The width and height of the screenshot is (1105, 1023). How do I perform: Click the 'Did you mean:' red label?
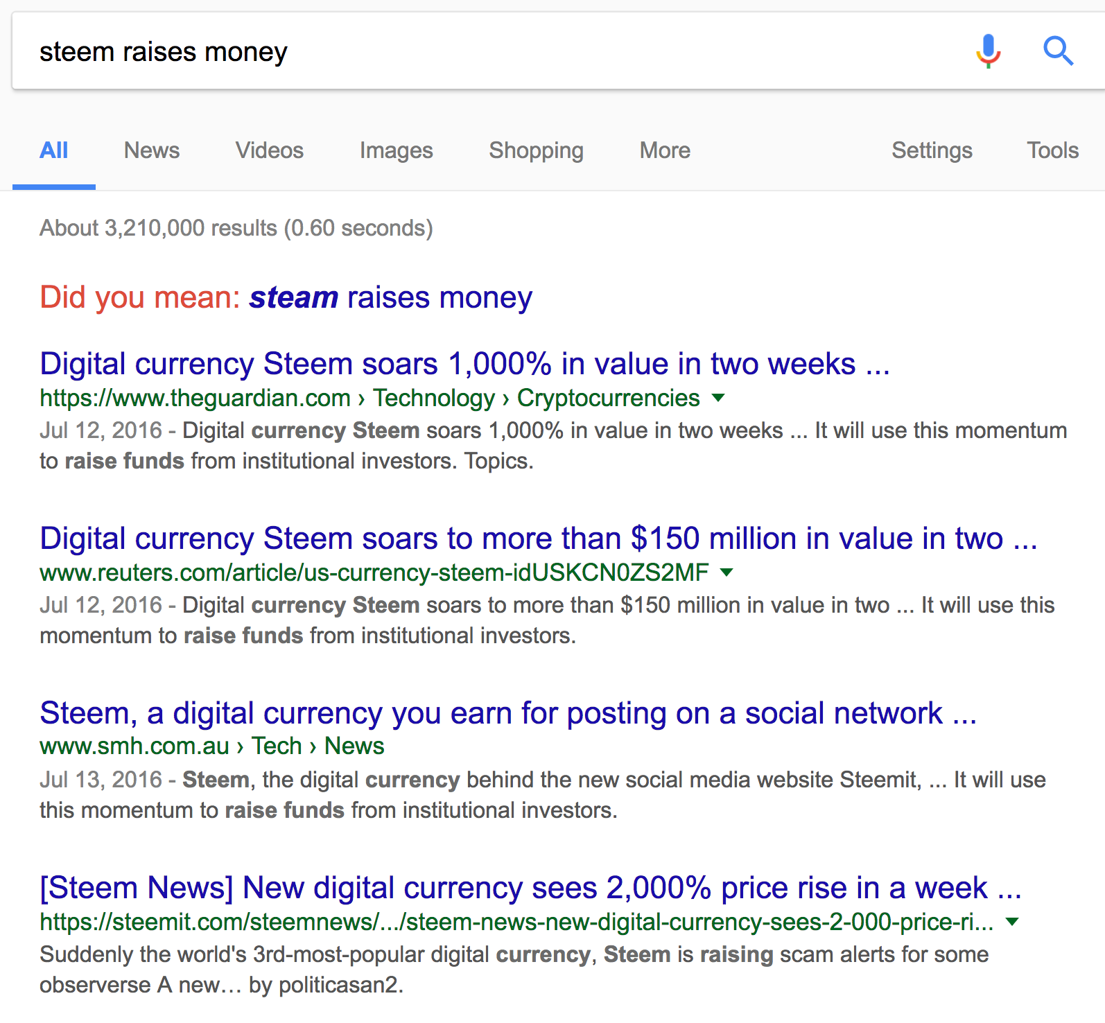pos(140,297)
